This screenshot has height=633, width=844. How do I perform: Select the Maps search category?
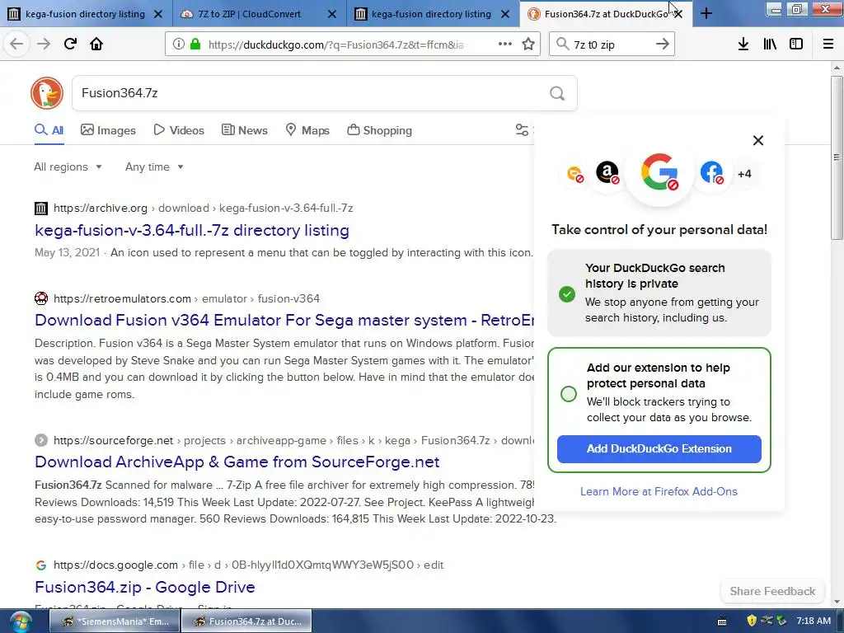307,130
